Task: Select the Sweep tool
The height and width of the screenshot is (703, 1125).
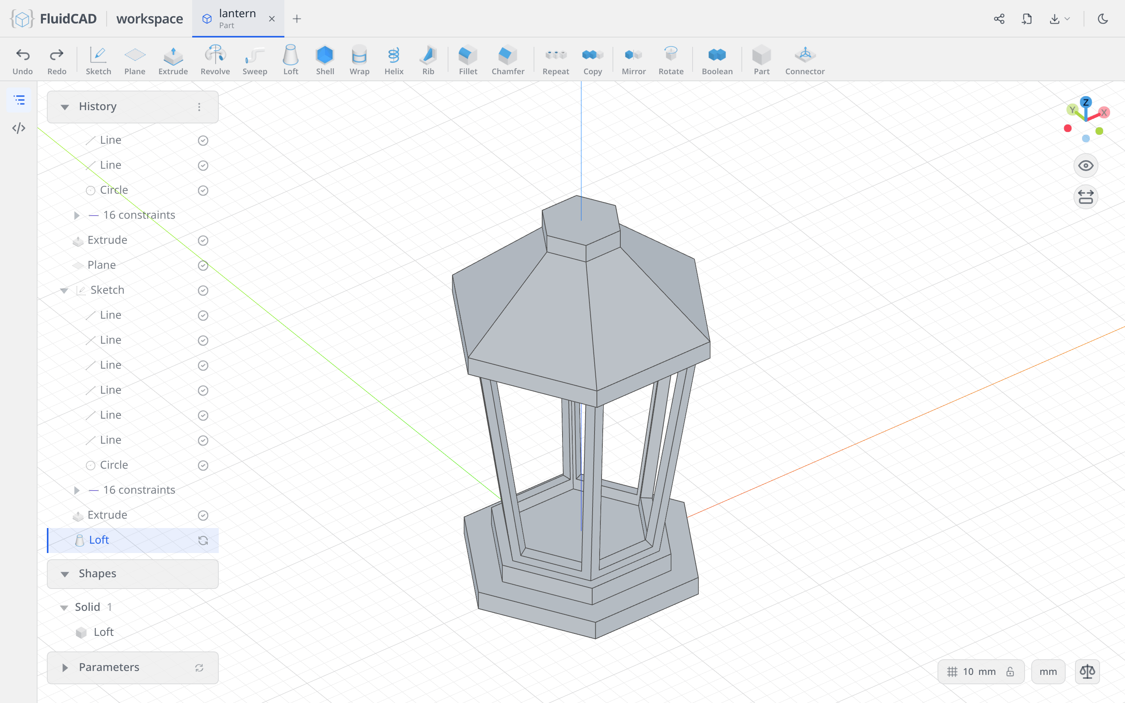Action: tap(255, 61)
